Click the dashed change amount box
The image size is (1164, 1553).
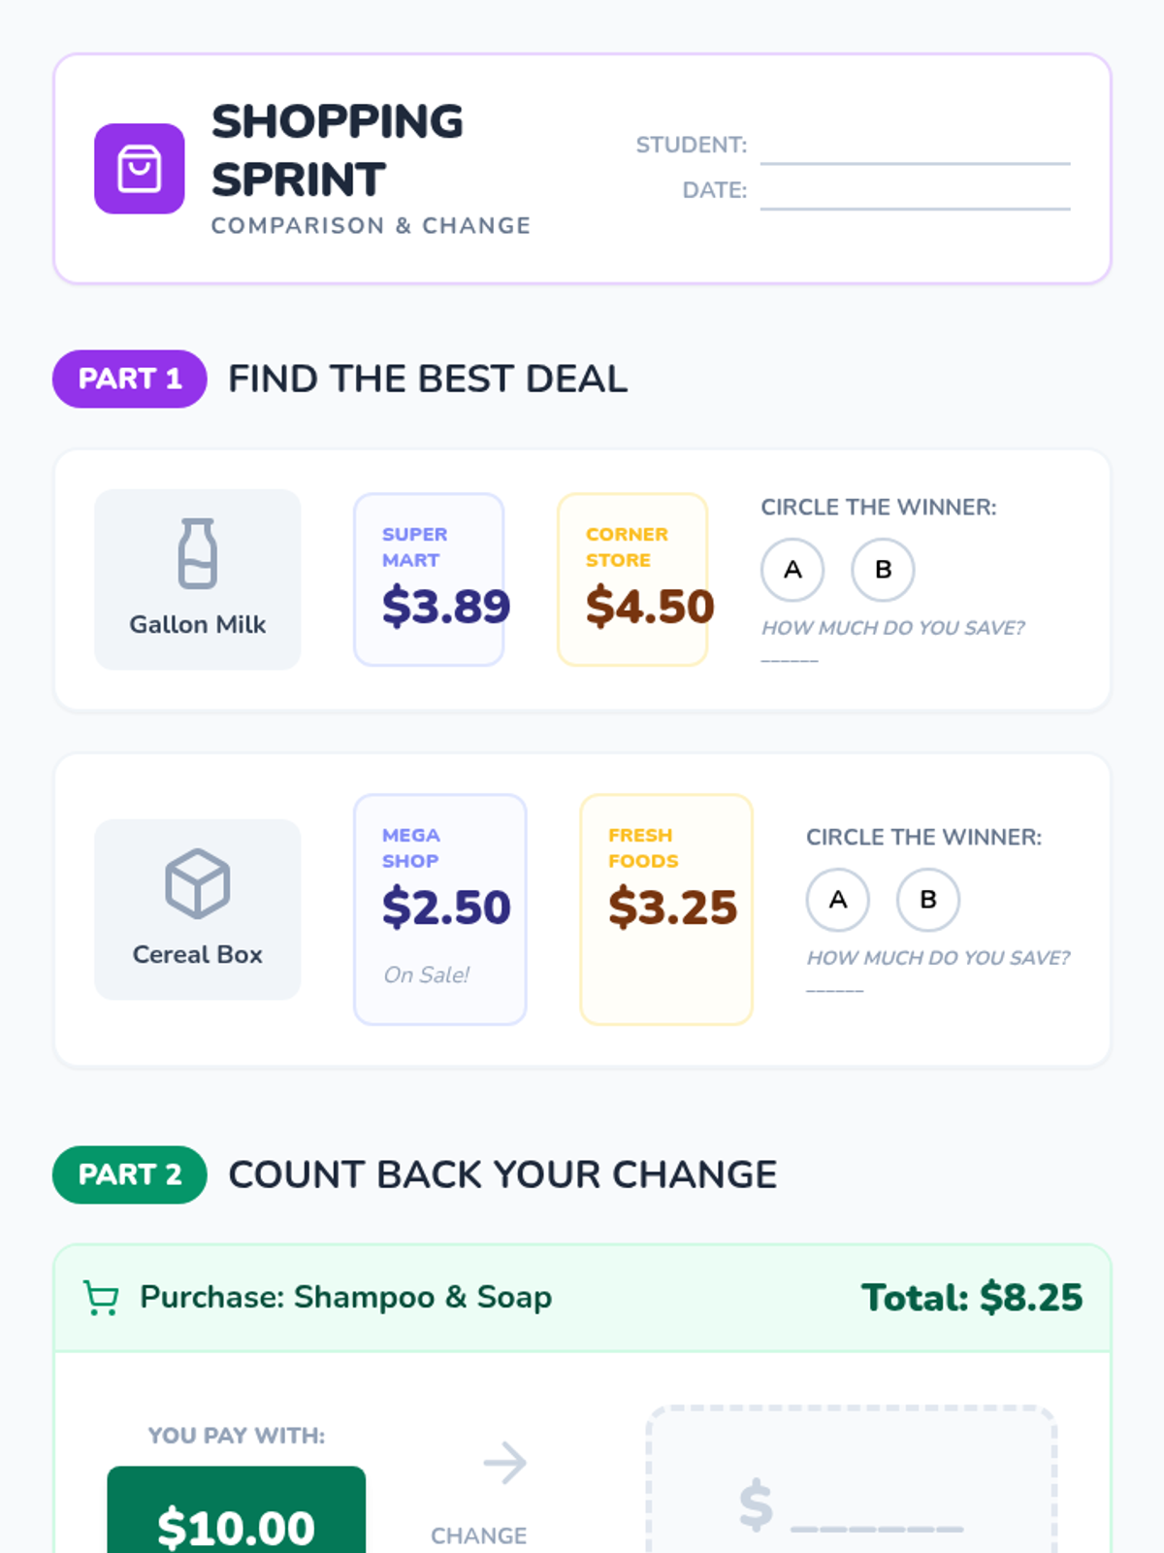tap(851, 1485)
